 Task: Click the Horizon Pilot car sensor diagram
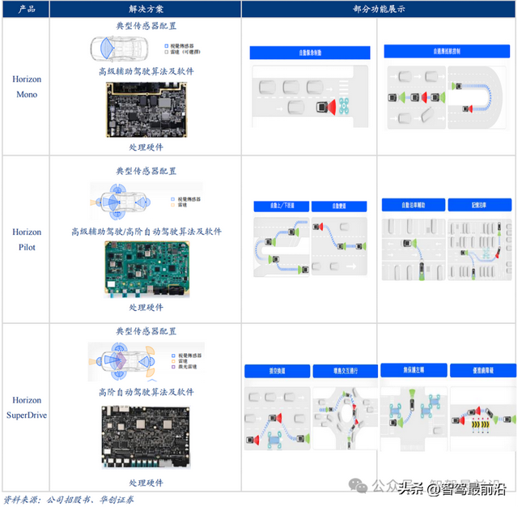[x=121, y=202]
